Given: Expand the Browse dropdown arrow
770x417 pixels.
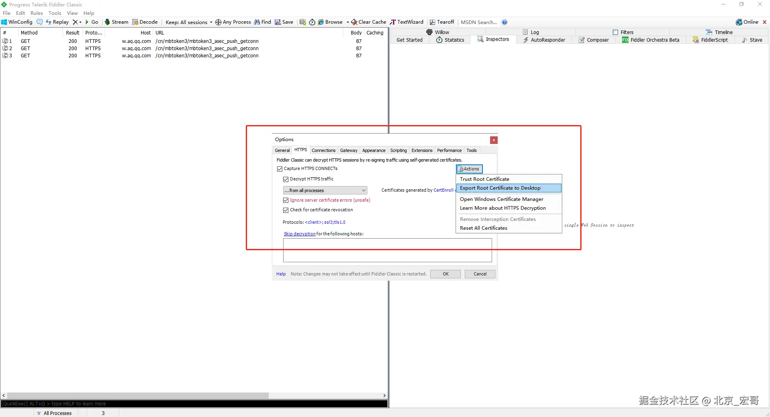Looking at the screenshot, I should 348,22.
